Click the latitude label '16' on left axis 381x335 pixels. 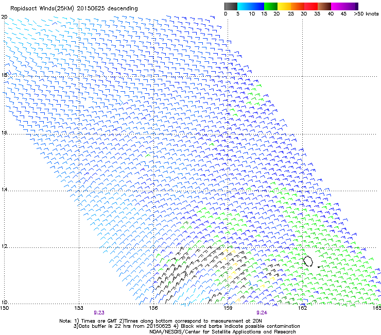[4, 132]
